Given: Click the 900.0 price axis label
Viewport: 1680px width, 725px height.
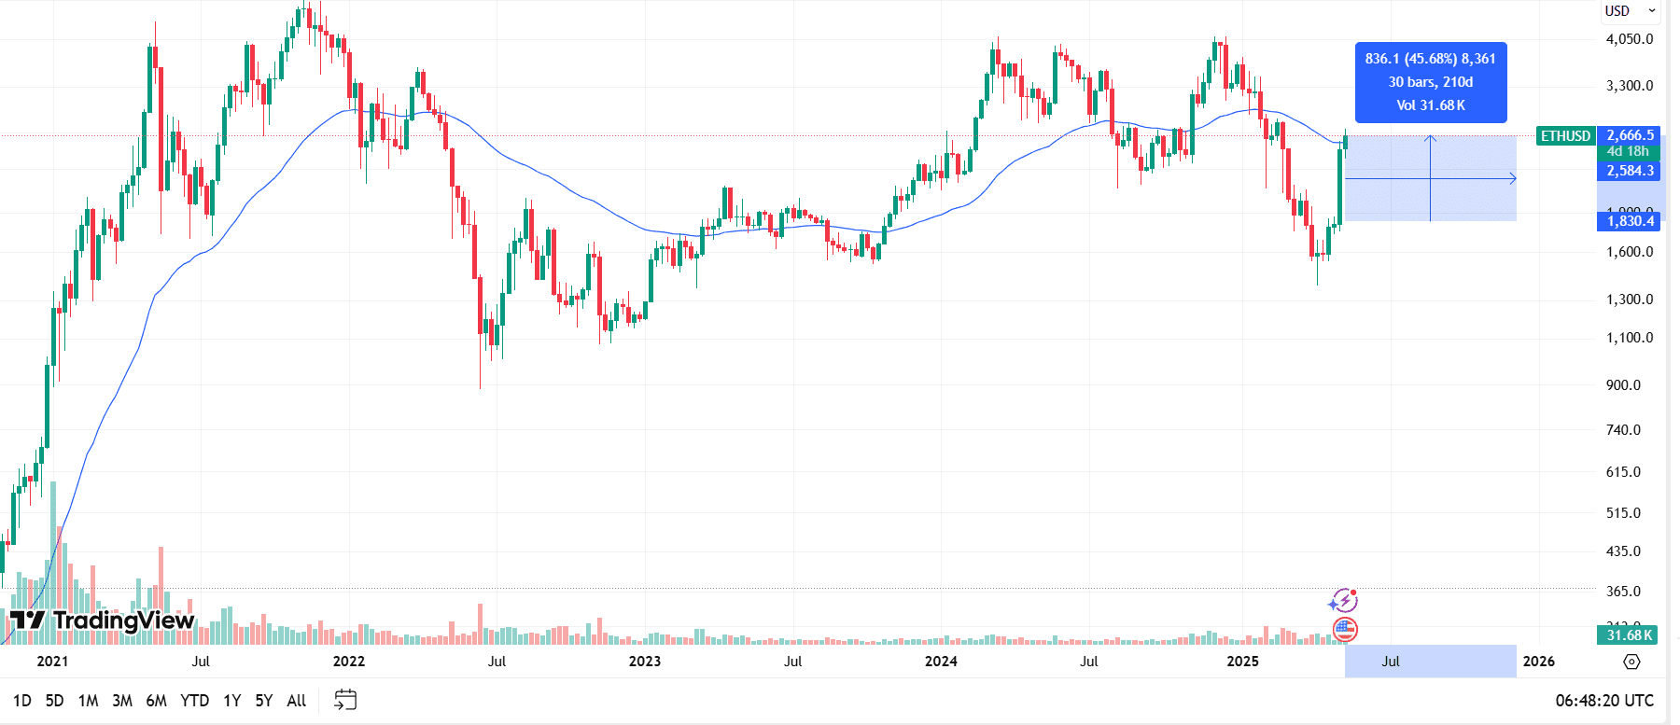Looking at the screenshot, I should pyautogui.click(x=1623, y=385).
